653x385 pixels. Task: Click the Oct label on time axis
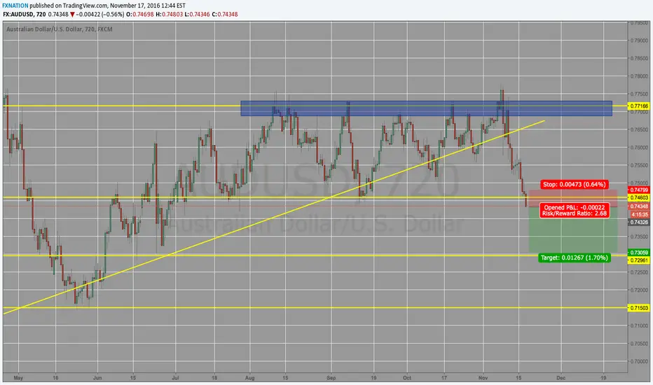407,378
